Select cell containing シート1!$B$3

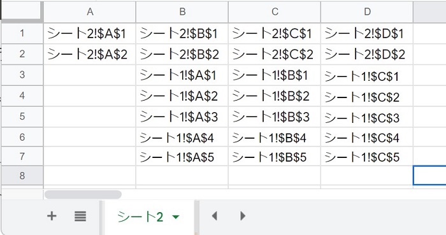[x=275, y=117]
